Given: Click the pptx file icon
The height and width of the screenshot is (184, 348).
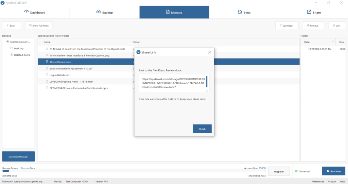Looking at the screenshot, I should pyautogui.click(x=47, y=88).
